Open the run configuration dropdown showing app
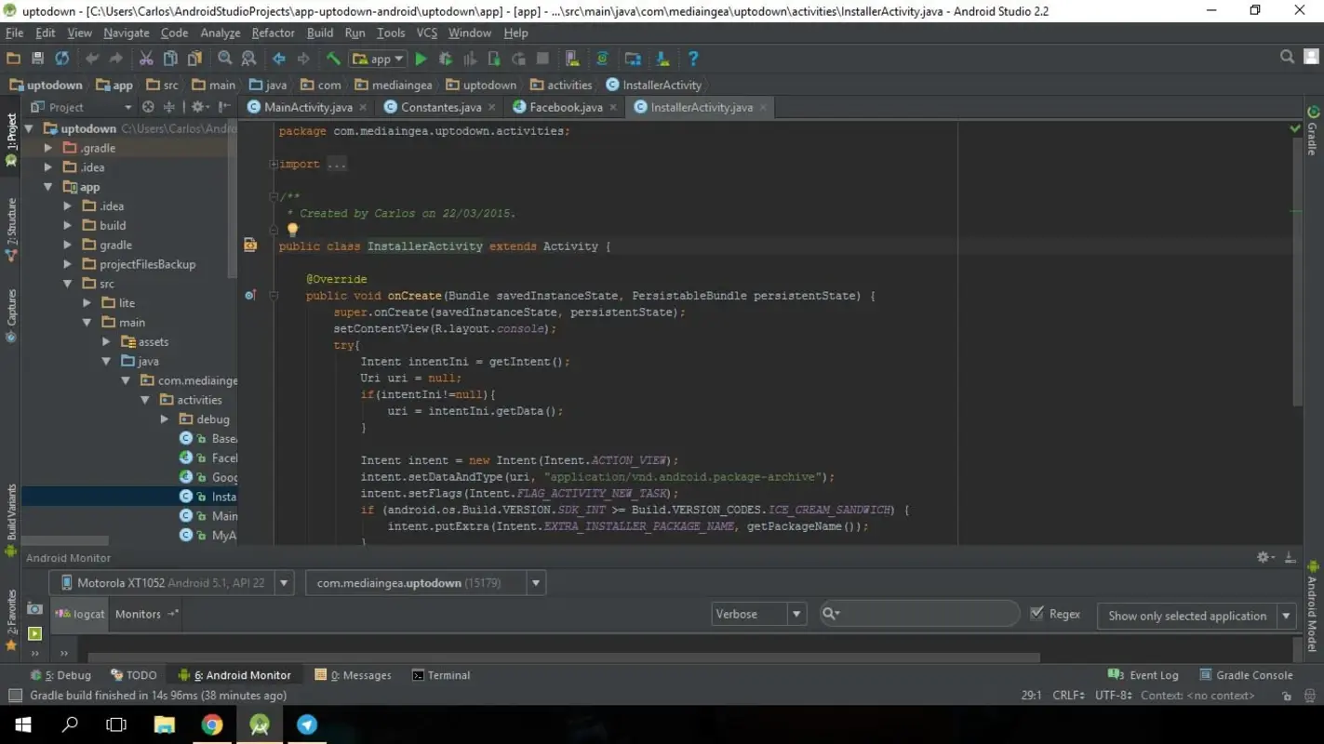The height and width of the screenshot is (744, 1324). 378,58
